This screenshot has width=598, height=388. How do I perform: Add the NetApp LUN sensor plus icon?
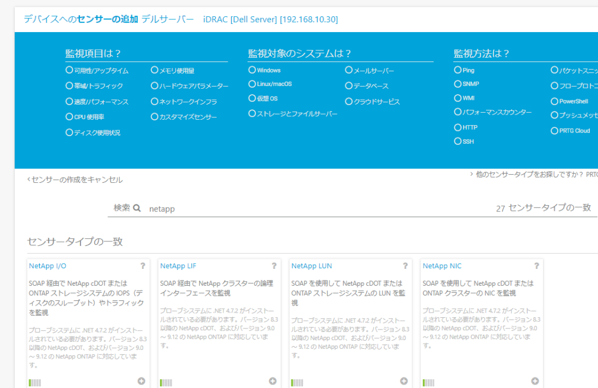404,381
